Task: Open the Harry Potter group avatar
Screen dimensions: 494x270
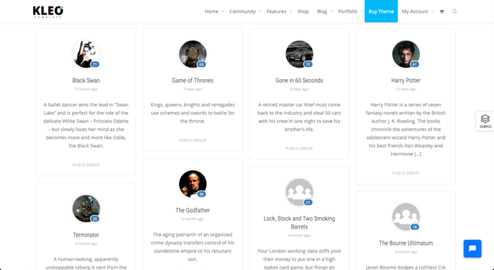Action: pos(406,54)
